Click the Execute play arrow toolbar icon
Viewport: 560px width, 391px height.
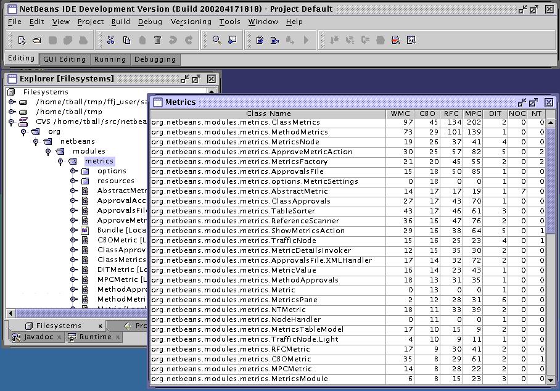(x=306, y=40)
